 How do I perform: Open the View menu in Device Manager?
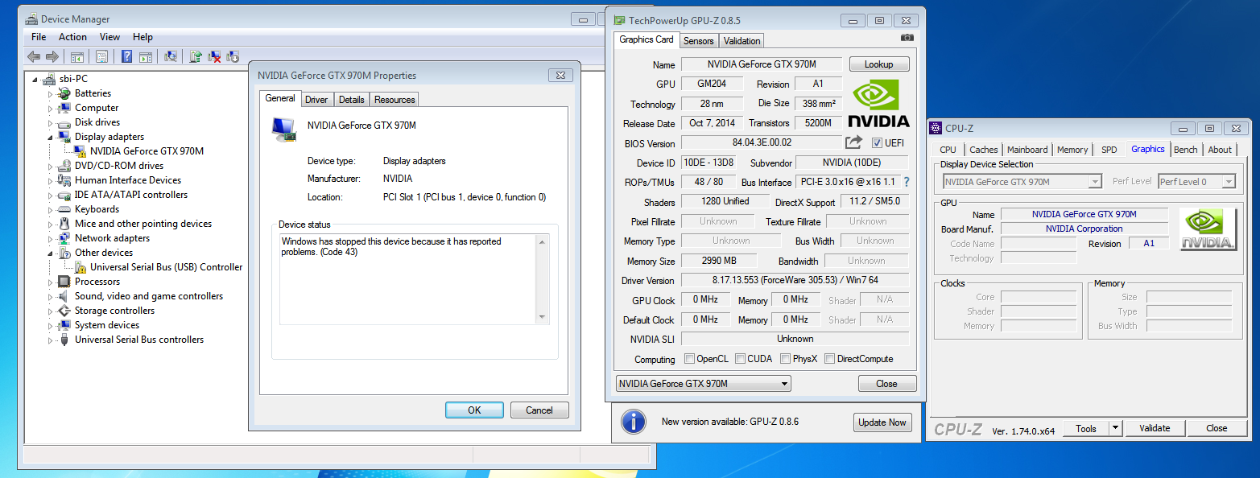(x=109, y=37)
